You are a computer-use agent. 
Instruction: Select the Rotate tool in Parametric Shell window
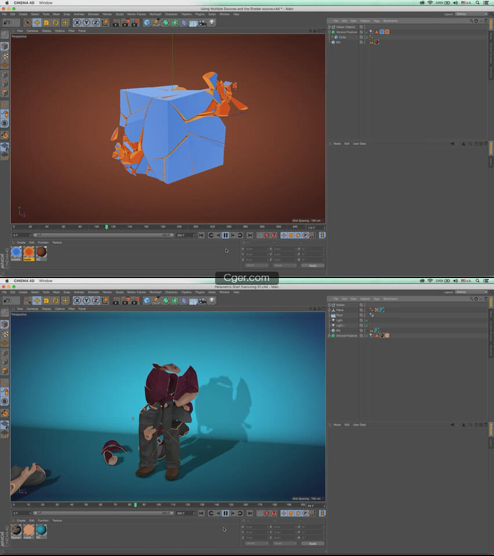pyautogui.click(x=56, y=301)
